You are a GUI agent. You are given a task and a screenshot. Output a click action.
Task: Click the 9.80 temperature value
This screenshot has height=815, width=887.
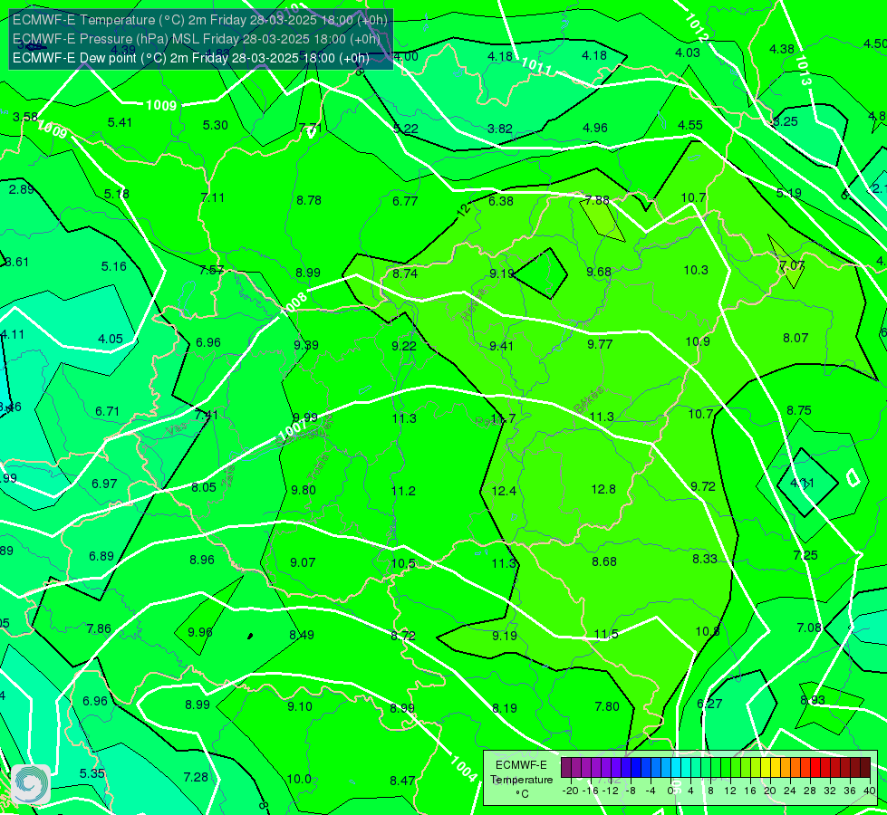[304, 490]
